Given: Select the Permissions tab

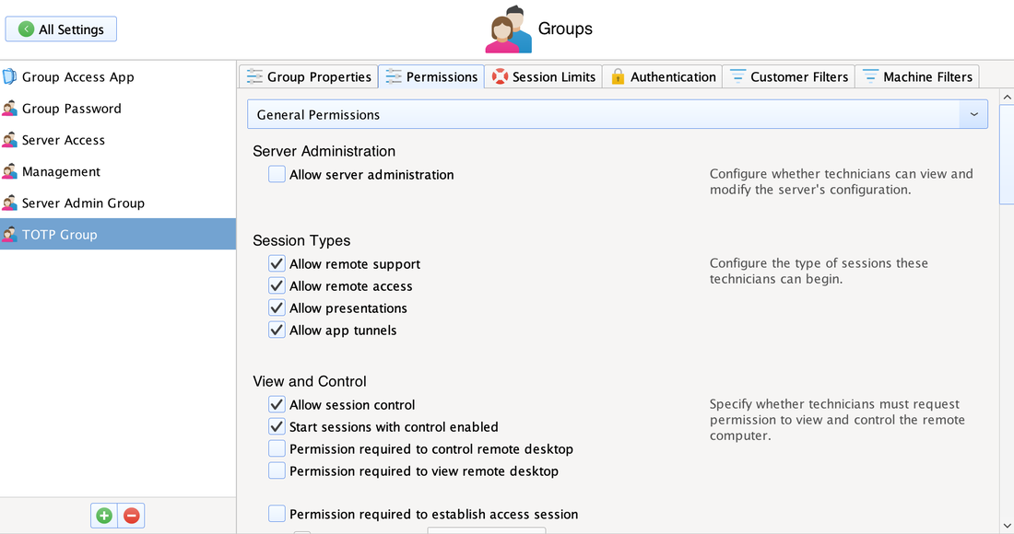Looking at the screenshot, I should coord(432,76).
